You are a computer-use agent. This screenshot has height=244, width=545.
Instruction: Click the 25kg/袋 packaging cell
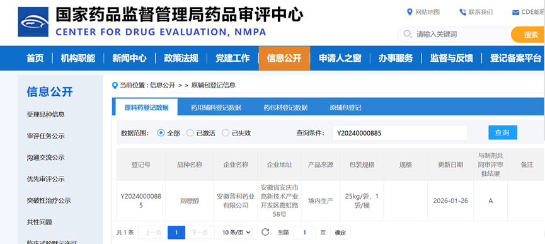point(362,201)
